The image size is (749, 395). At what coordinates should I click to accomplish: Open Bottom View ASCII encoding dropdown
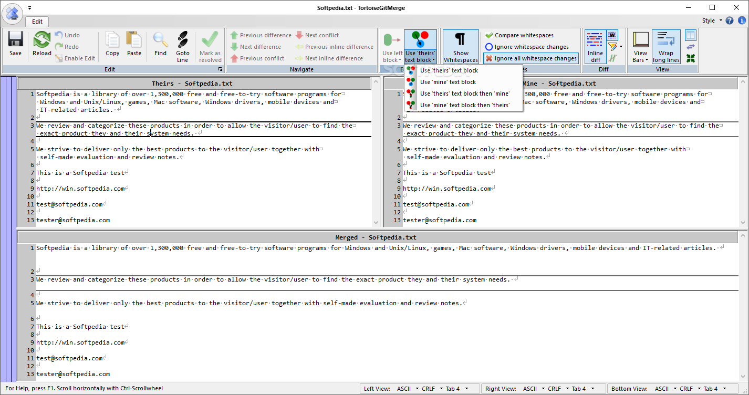[665, 389]
